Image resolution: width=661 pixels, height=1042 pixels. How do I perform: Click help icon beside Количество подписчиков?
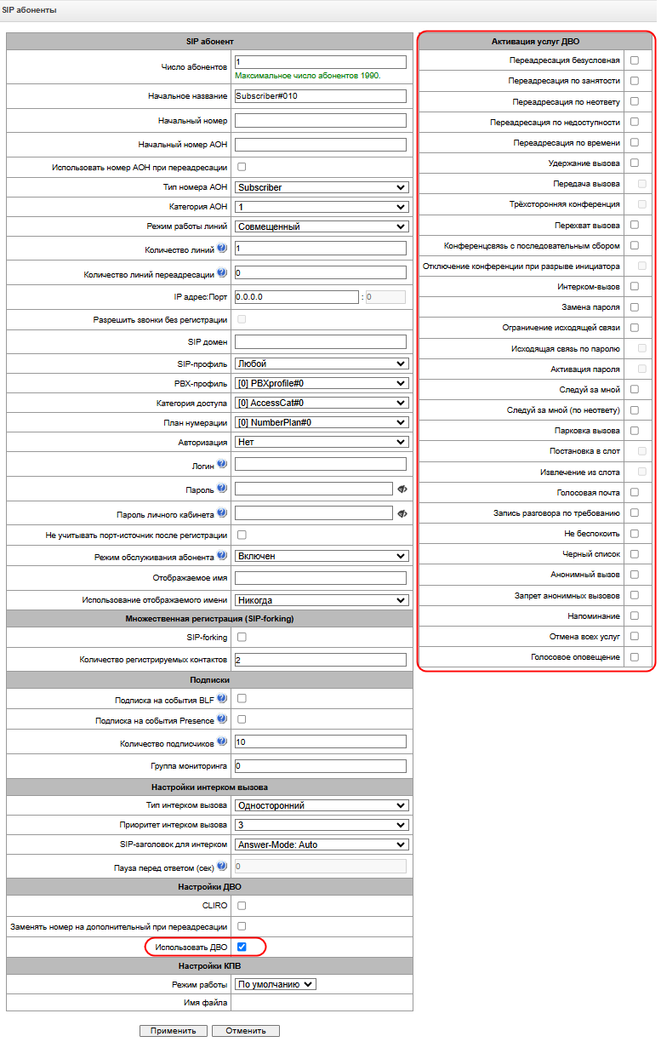coord(222,742)
